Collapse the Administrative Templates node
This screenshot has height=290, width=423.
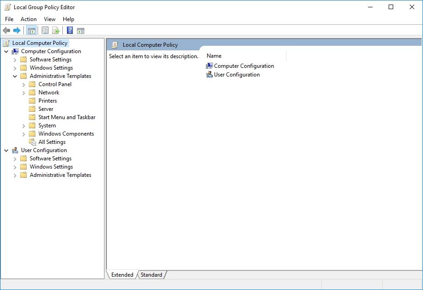[16, 76]
